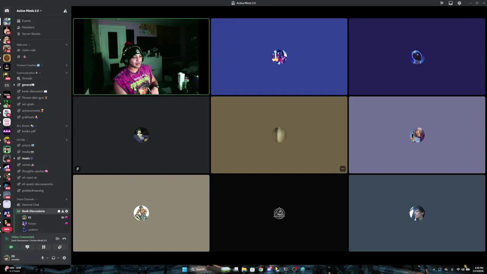Open chat for Book Discussions voice channel
The width and height of the screenshot is (487, 274).
[x=59, y=211]
